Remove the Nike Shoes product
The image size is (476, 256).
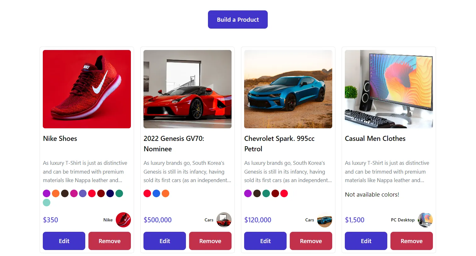click(109, 241)
